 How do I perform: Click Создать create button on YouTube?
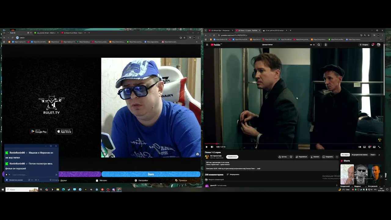(x=364, y=45)
